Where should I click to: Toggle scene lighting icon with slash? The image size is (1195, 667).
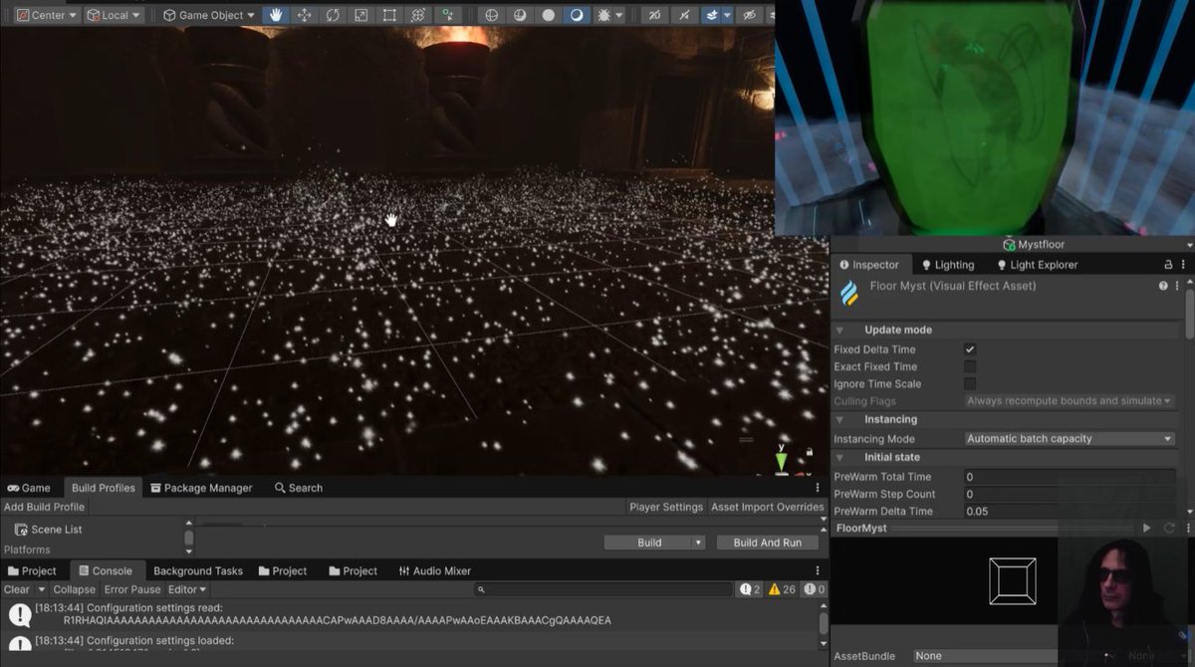click(654, 15)
